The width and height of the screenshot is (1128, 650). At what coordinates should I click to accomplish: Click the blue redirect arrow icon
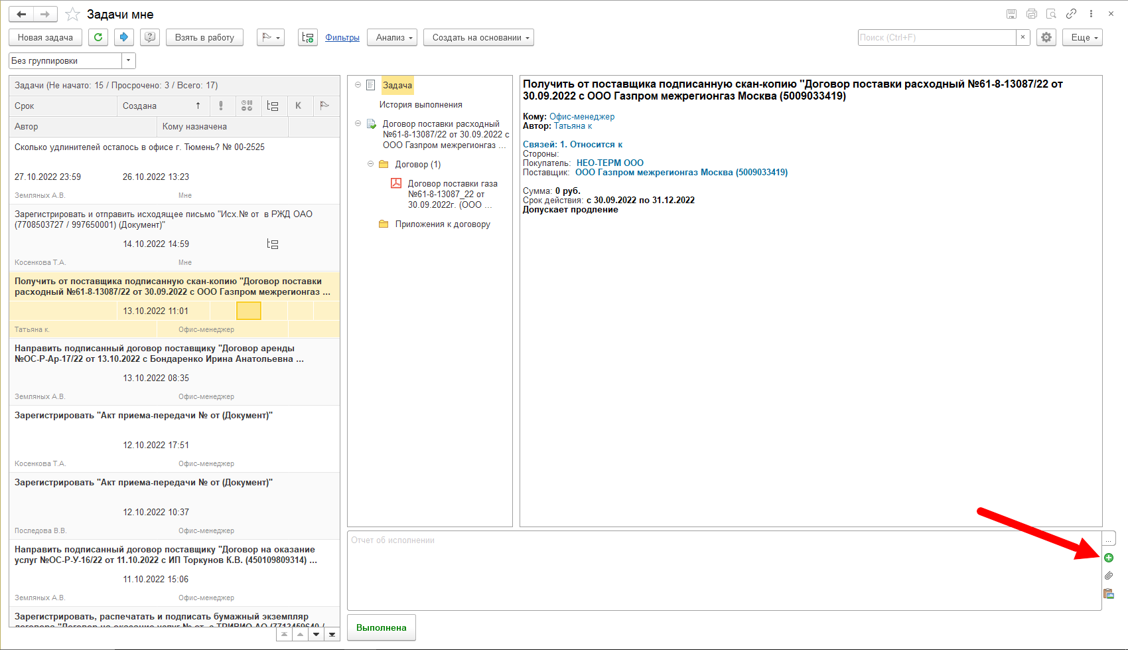pyautogui.click(x=124, y=37)
